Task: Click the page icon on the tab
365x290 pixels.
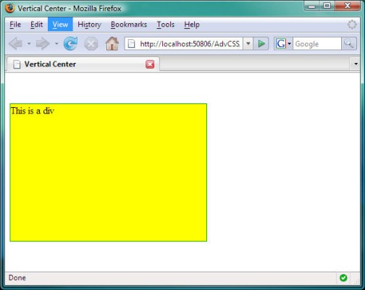Action: [17, 64]
